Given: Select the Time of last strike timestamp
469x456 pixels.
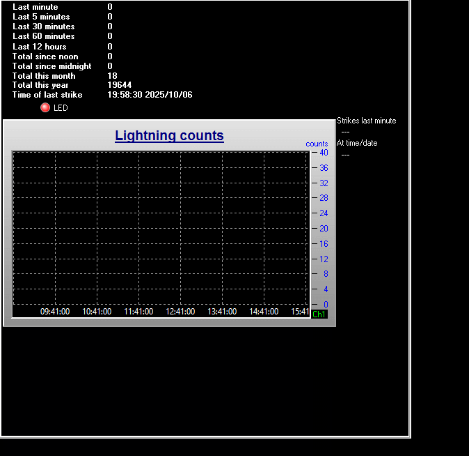Looking at the screenshot, I should [x=150, y=95].
